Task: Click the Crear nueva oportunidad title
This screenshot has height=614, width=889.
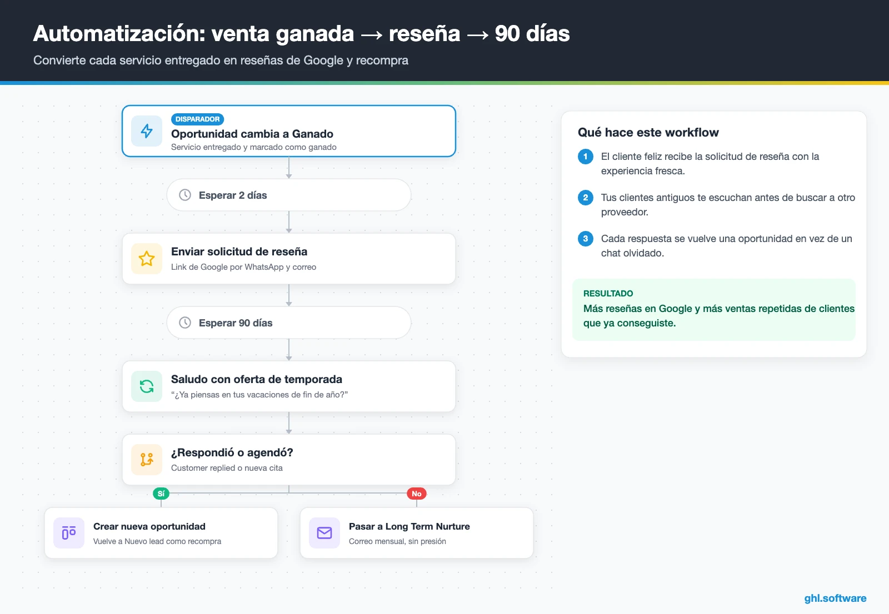Action: 149,526
